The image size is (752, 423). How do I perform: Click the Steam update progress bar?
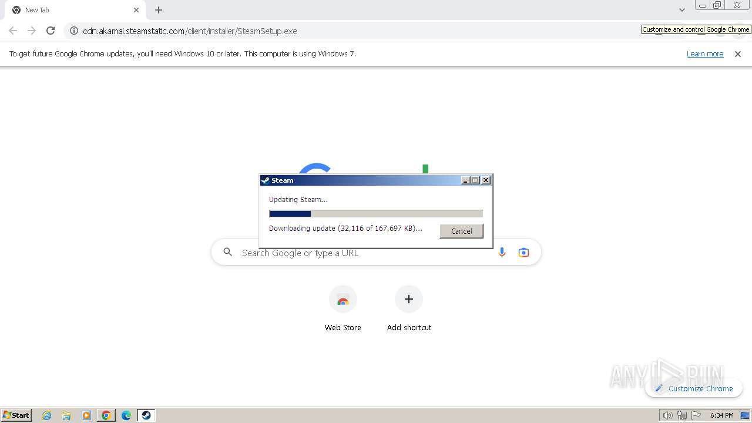376,214
